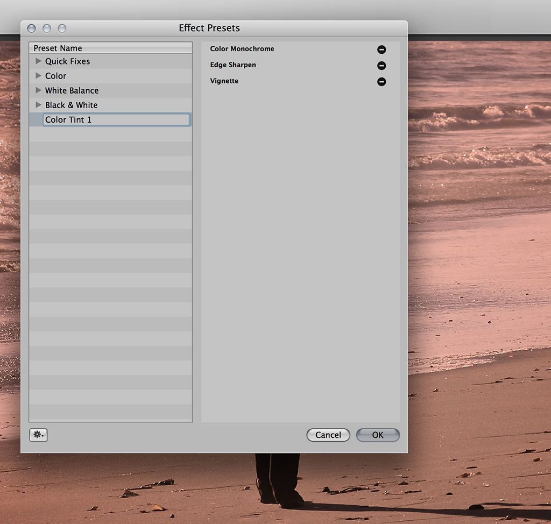Image resolution: width=551 pixels, height=524 pixels.
Task: Open the gear action menu
Action: click(38, 435)
